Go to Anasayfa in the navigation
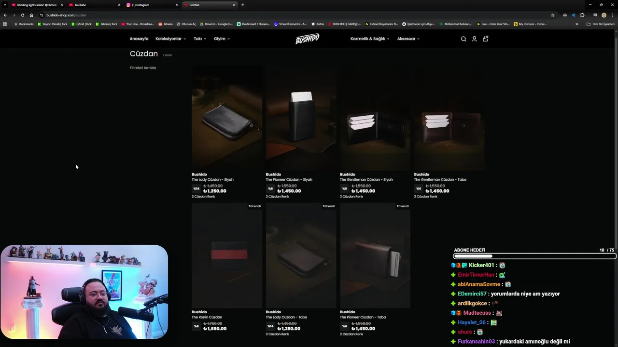Screen dimensions: 618x347 139,39
